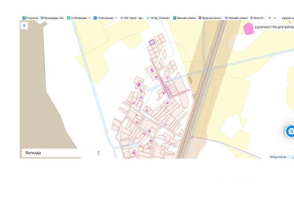Open the Продажа/аренда bookmark
The width and height of the screenshot is (294, 208).
tap(210, 18)
